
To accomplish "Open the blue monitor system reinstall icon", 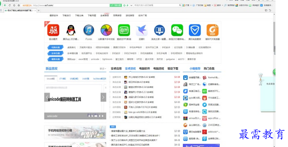I will point(160,30).
